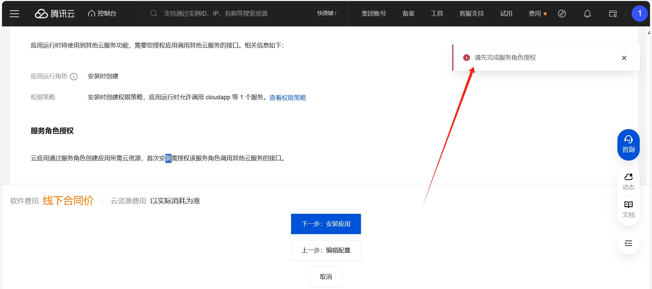Viewport: 652px width, 289px height.
Task: Toggle the floating sidebar menu list icon
Action: click(x=628, y=243)
